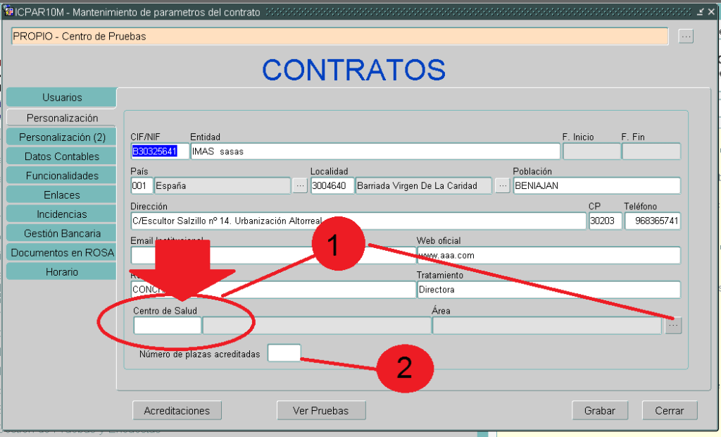Click the window icon in title bar
Image resolution: width=721 pixels, height=437 pixels.
click(x=9, y=12)
